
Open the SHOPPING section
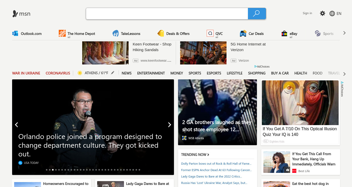[257, 73]
